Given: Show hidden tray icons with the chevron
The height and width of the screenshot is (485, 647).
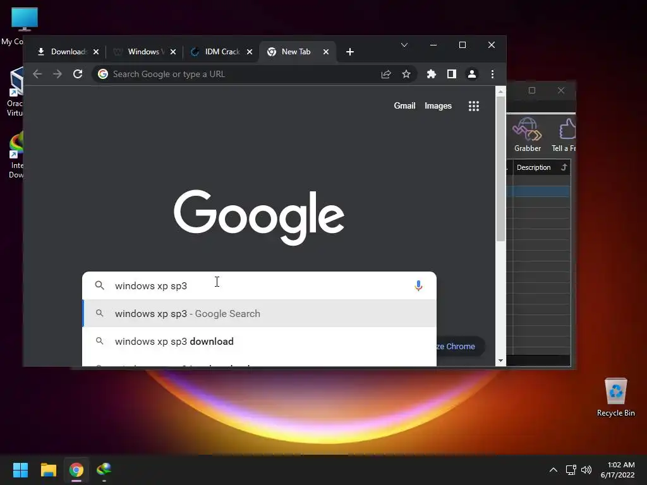Looking at the screenshot, I should pyautogui.click(x=553, y=470).
